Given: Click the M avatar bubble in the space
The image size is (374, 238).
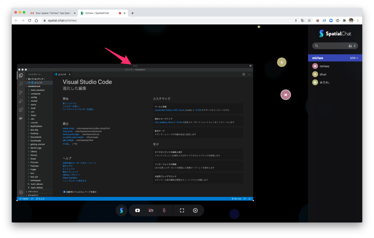Looking at the screenshot, I should click(x=285, y=95).
